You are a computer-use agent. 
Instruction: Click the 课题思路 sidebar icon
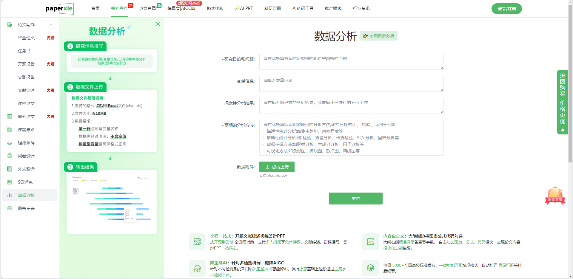[x=10, y=130]
